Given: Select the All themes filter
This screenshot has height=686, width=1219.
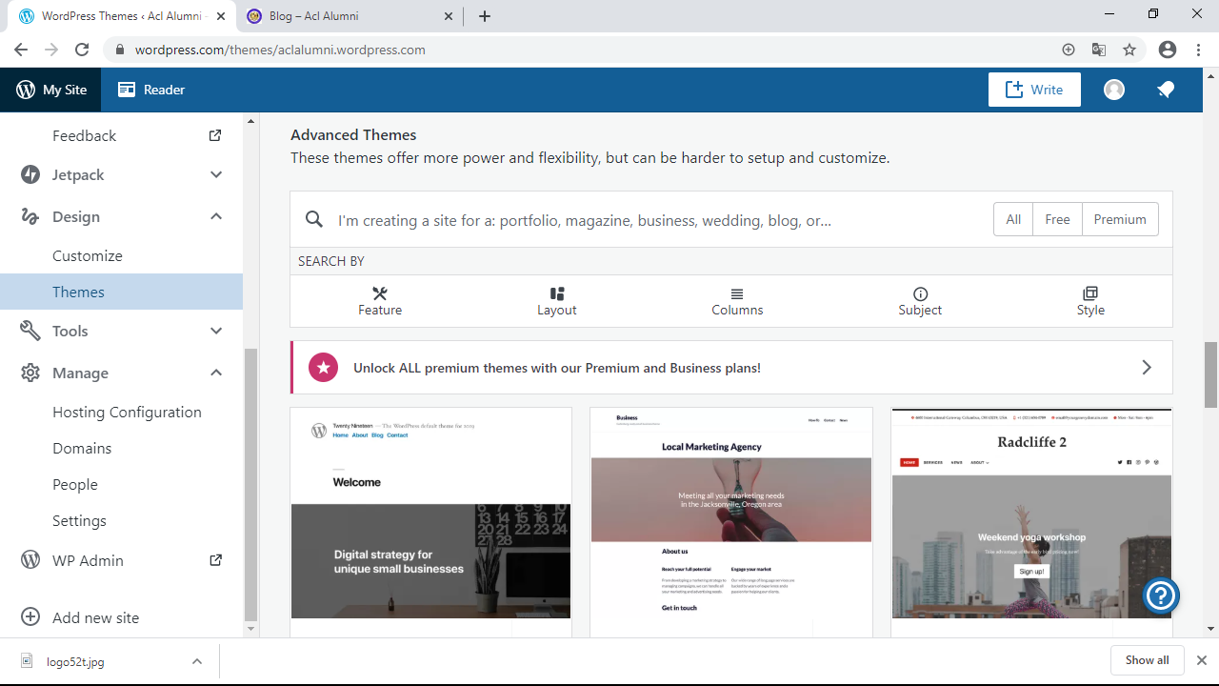Looking at the screenshot, I should tap(1013, 219).
